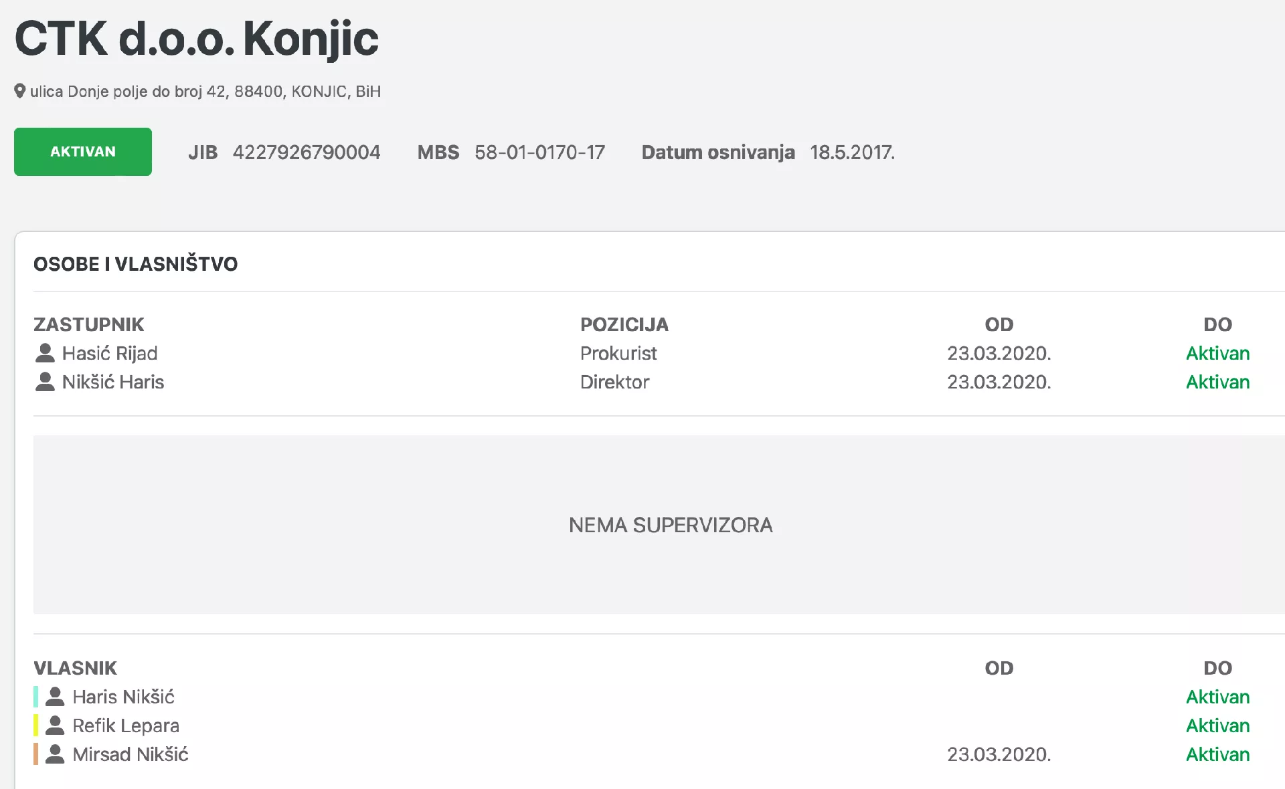Click the teal color marker for Haris Nikšić
This screenshot has width=1285, height=789.
[x=36, y=697]
